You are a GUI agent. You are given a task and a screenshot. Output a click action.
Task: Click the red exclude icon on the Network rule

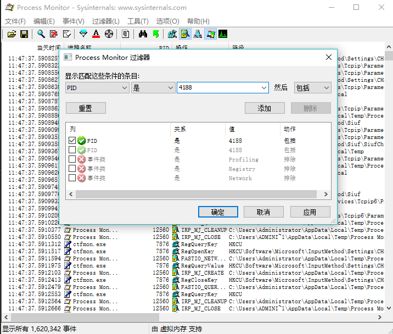click(81, 177)
